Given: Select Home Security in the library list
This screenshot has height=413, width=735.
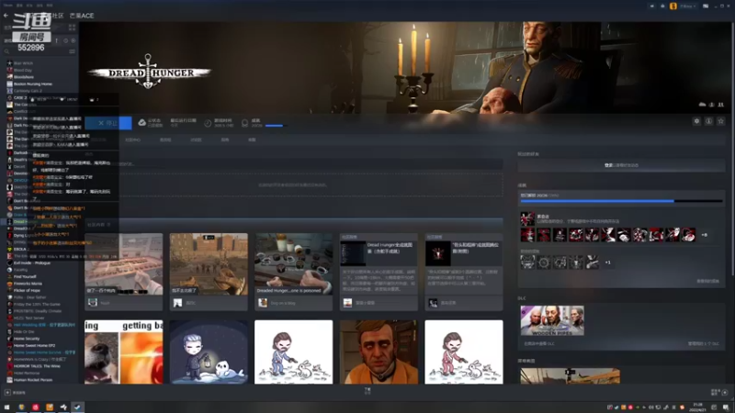Looking at the screenshot, I should tap(27, 339).
